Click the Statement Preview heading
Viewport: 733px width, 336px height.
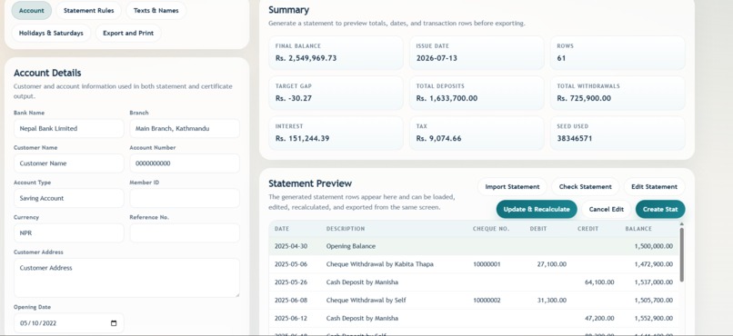310,183
